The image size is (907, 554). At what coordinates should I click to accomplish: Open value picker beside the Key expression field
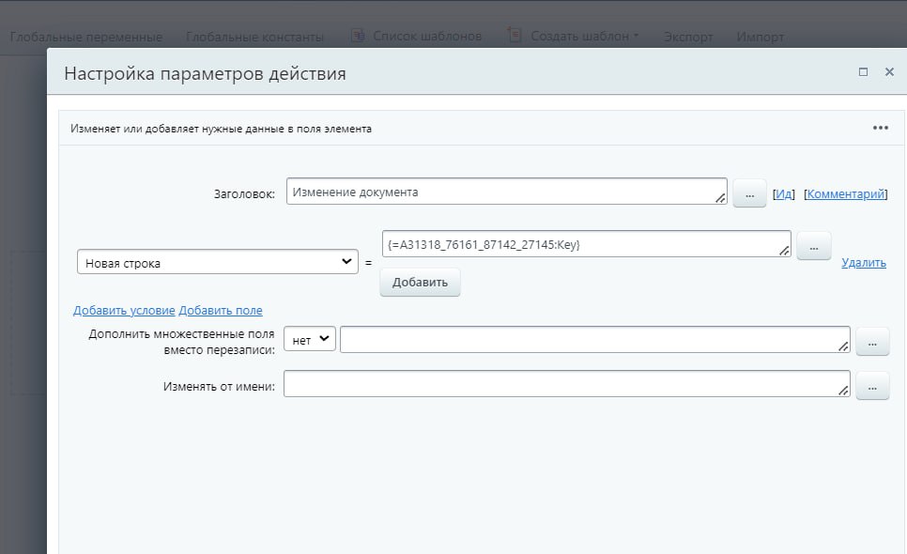(813, 246)
